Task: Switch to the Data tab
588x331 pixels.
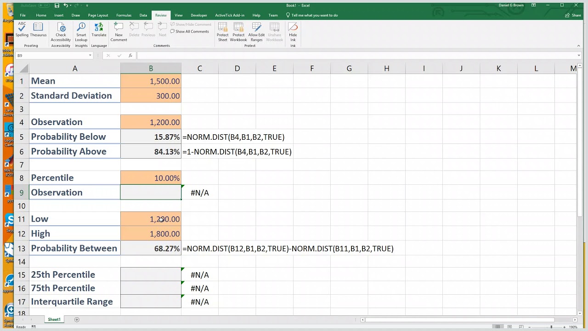Action: [143, 15]
